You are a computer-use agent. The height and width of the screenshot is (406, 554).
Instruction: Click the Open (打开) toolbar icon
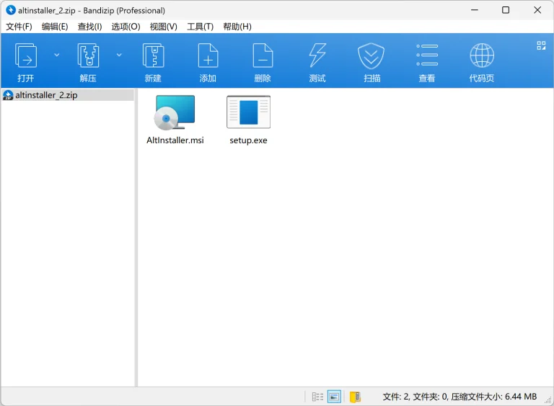click(x=26, y=55)
